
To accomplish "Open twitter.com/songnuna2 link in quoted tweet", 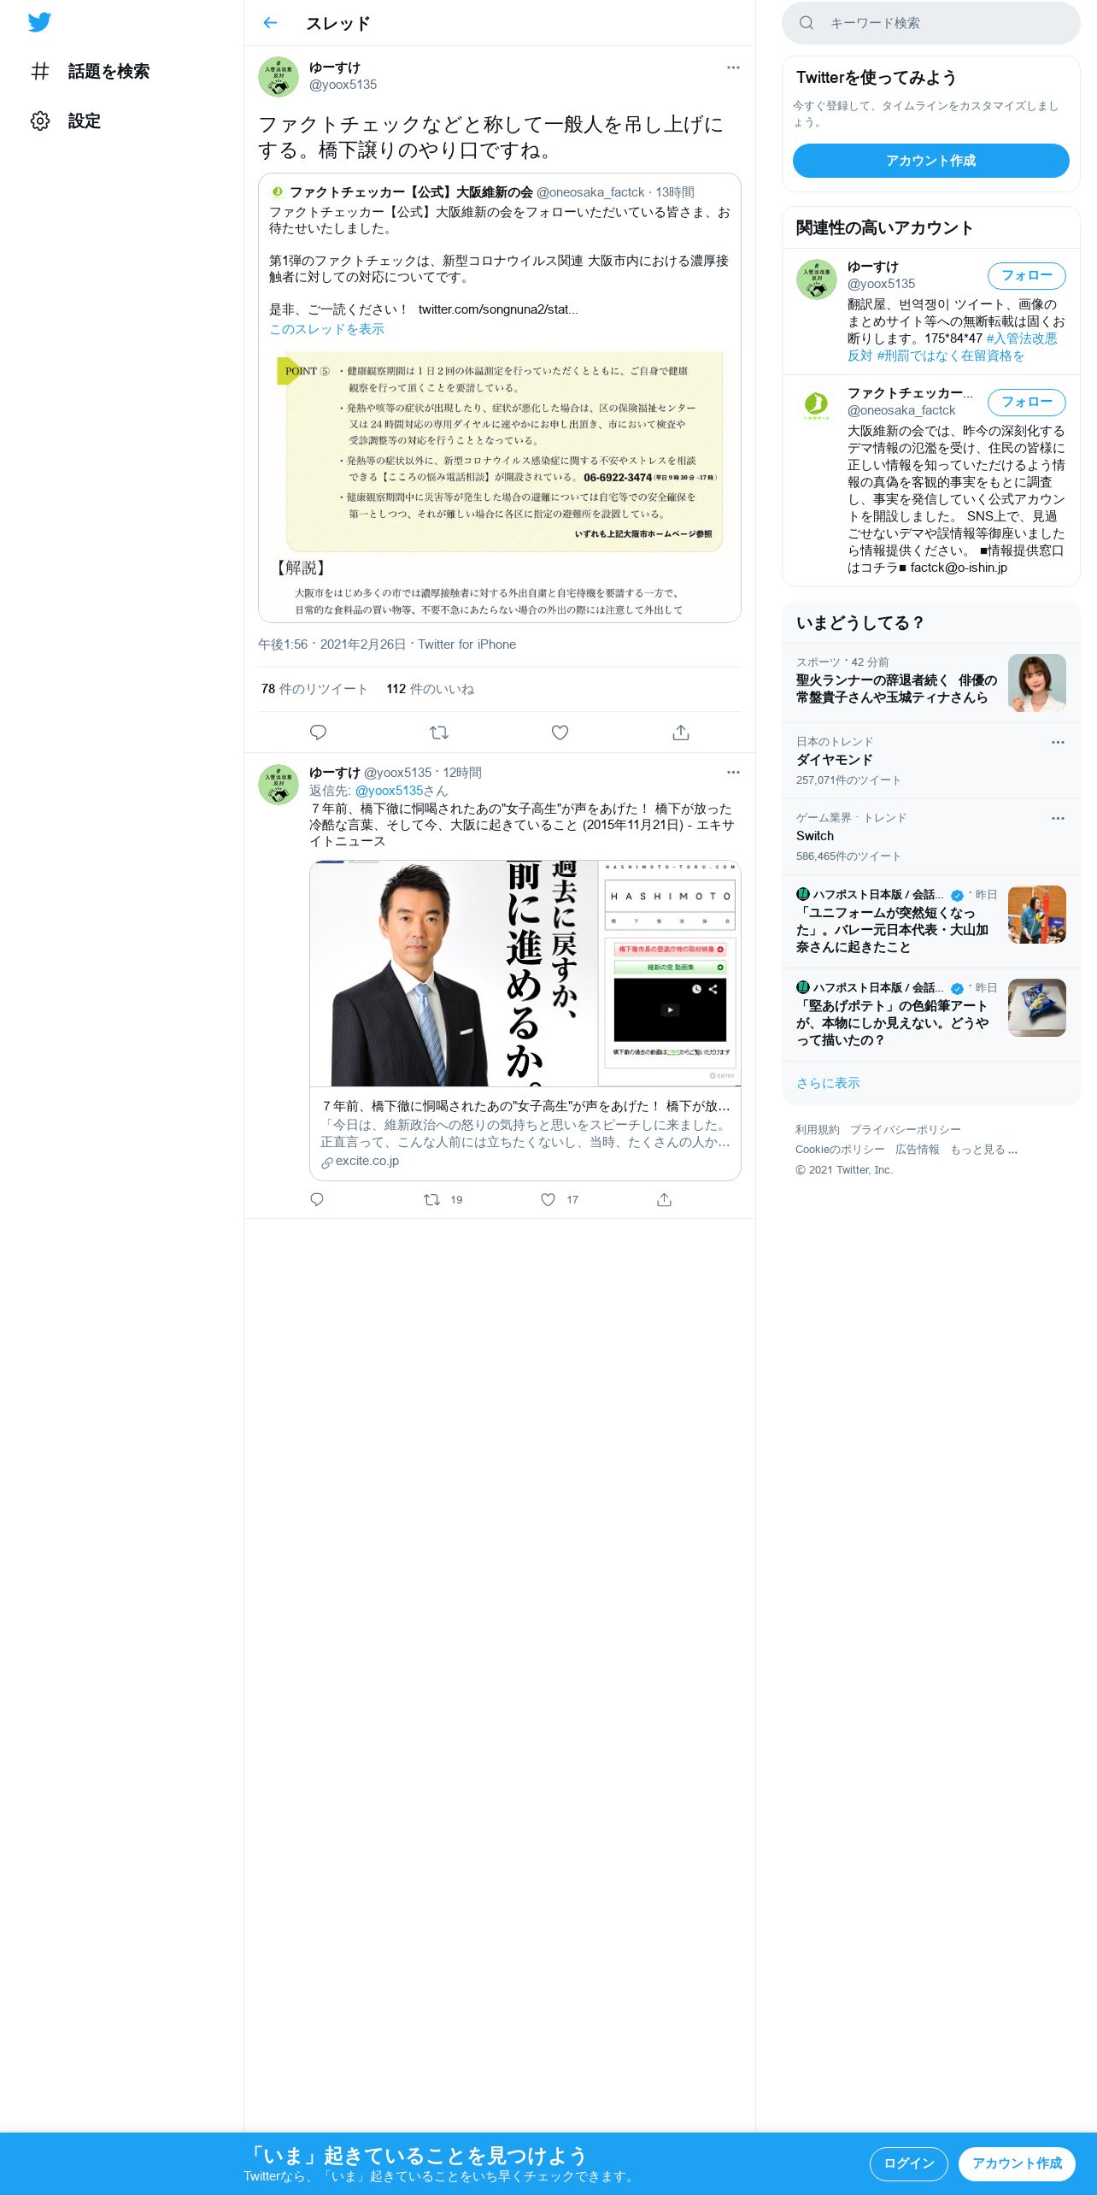I will click(498, 309).
